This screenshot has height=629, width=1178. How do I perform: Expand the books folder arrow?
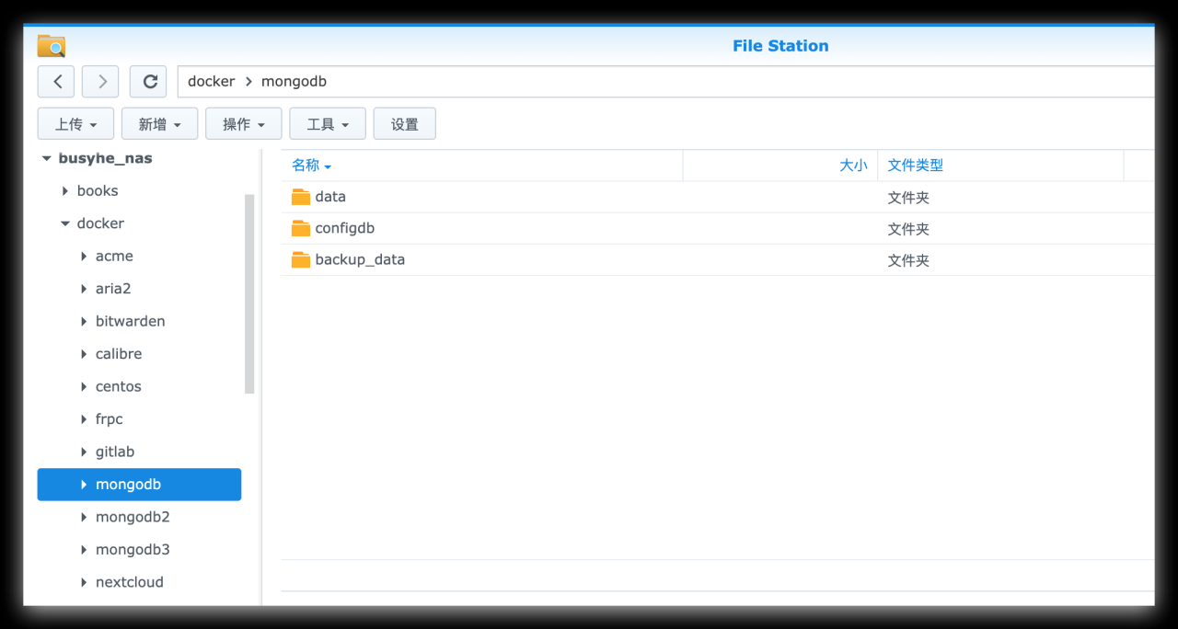65,191
